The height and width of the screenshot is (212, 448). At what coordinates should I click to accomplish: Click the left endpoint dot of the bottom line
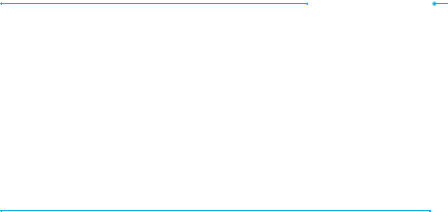pyautogui.click(x=1, y=211)
